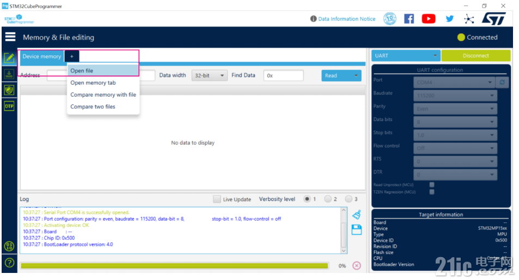519x280 pixels.
Task: Click log line 'BootLoader protocol version: 4.0'
Action: click(x=68, y=244)
